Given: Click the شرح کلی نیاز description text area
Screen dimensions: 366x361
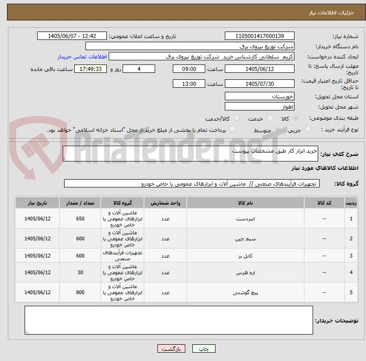Looking at the screenshot, I should pos(190,154).
